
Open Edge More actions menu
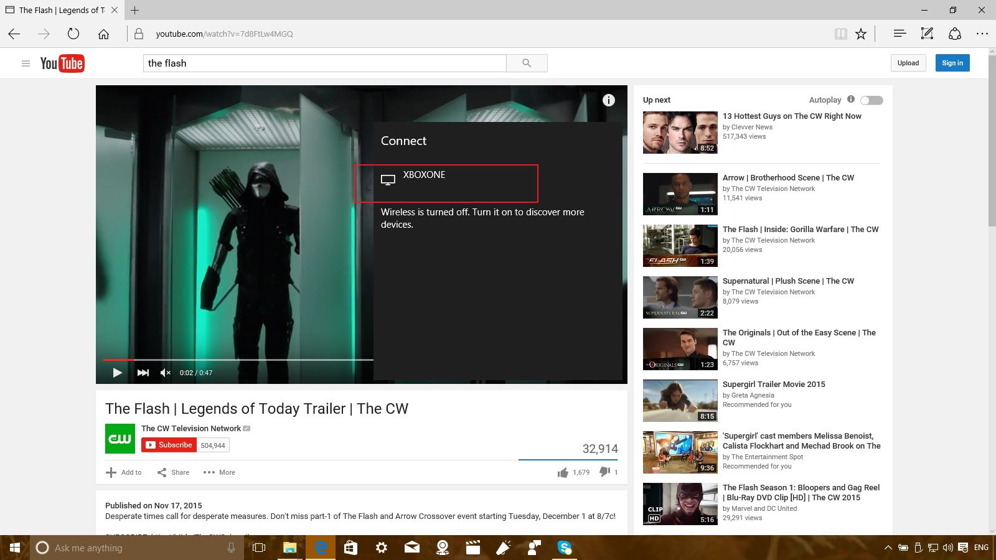982,34
